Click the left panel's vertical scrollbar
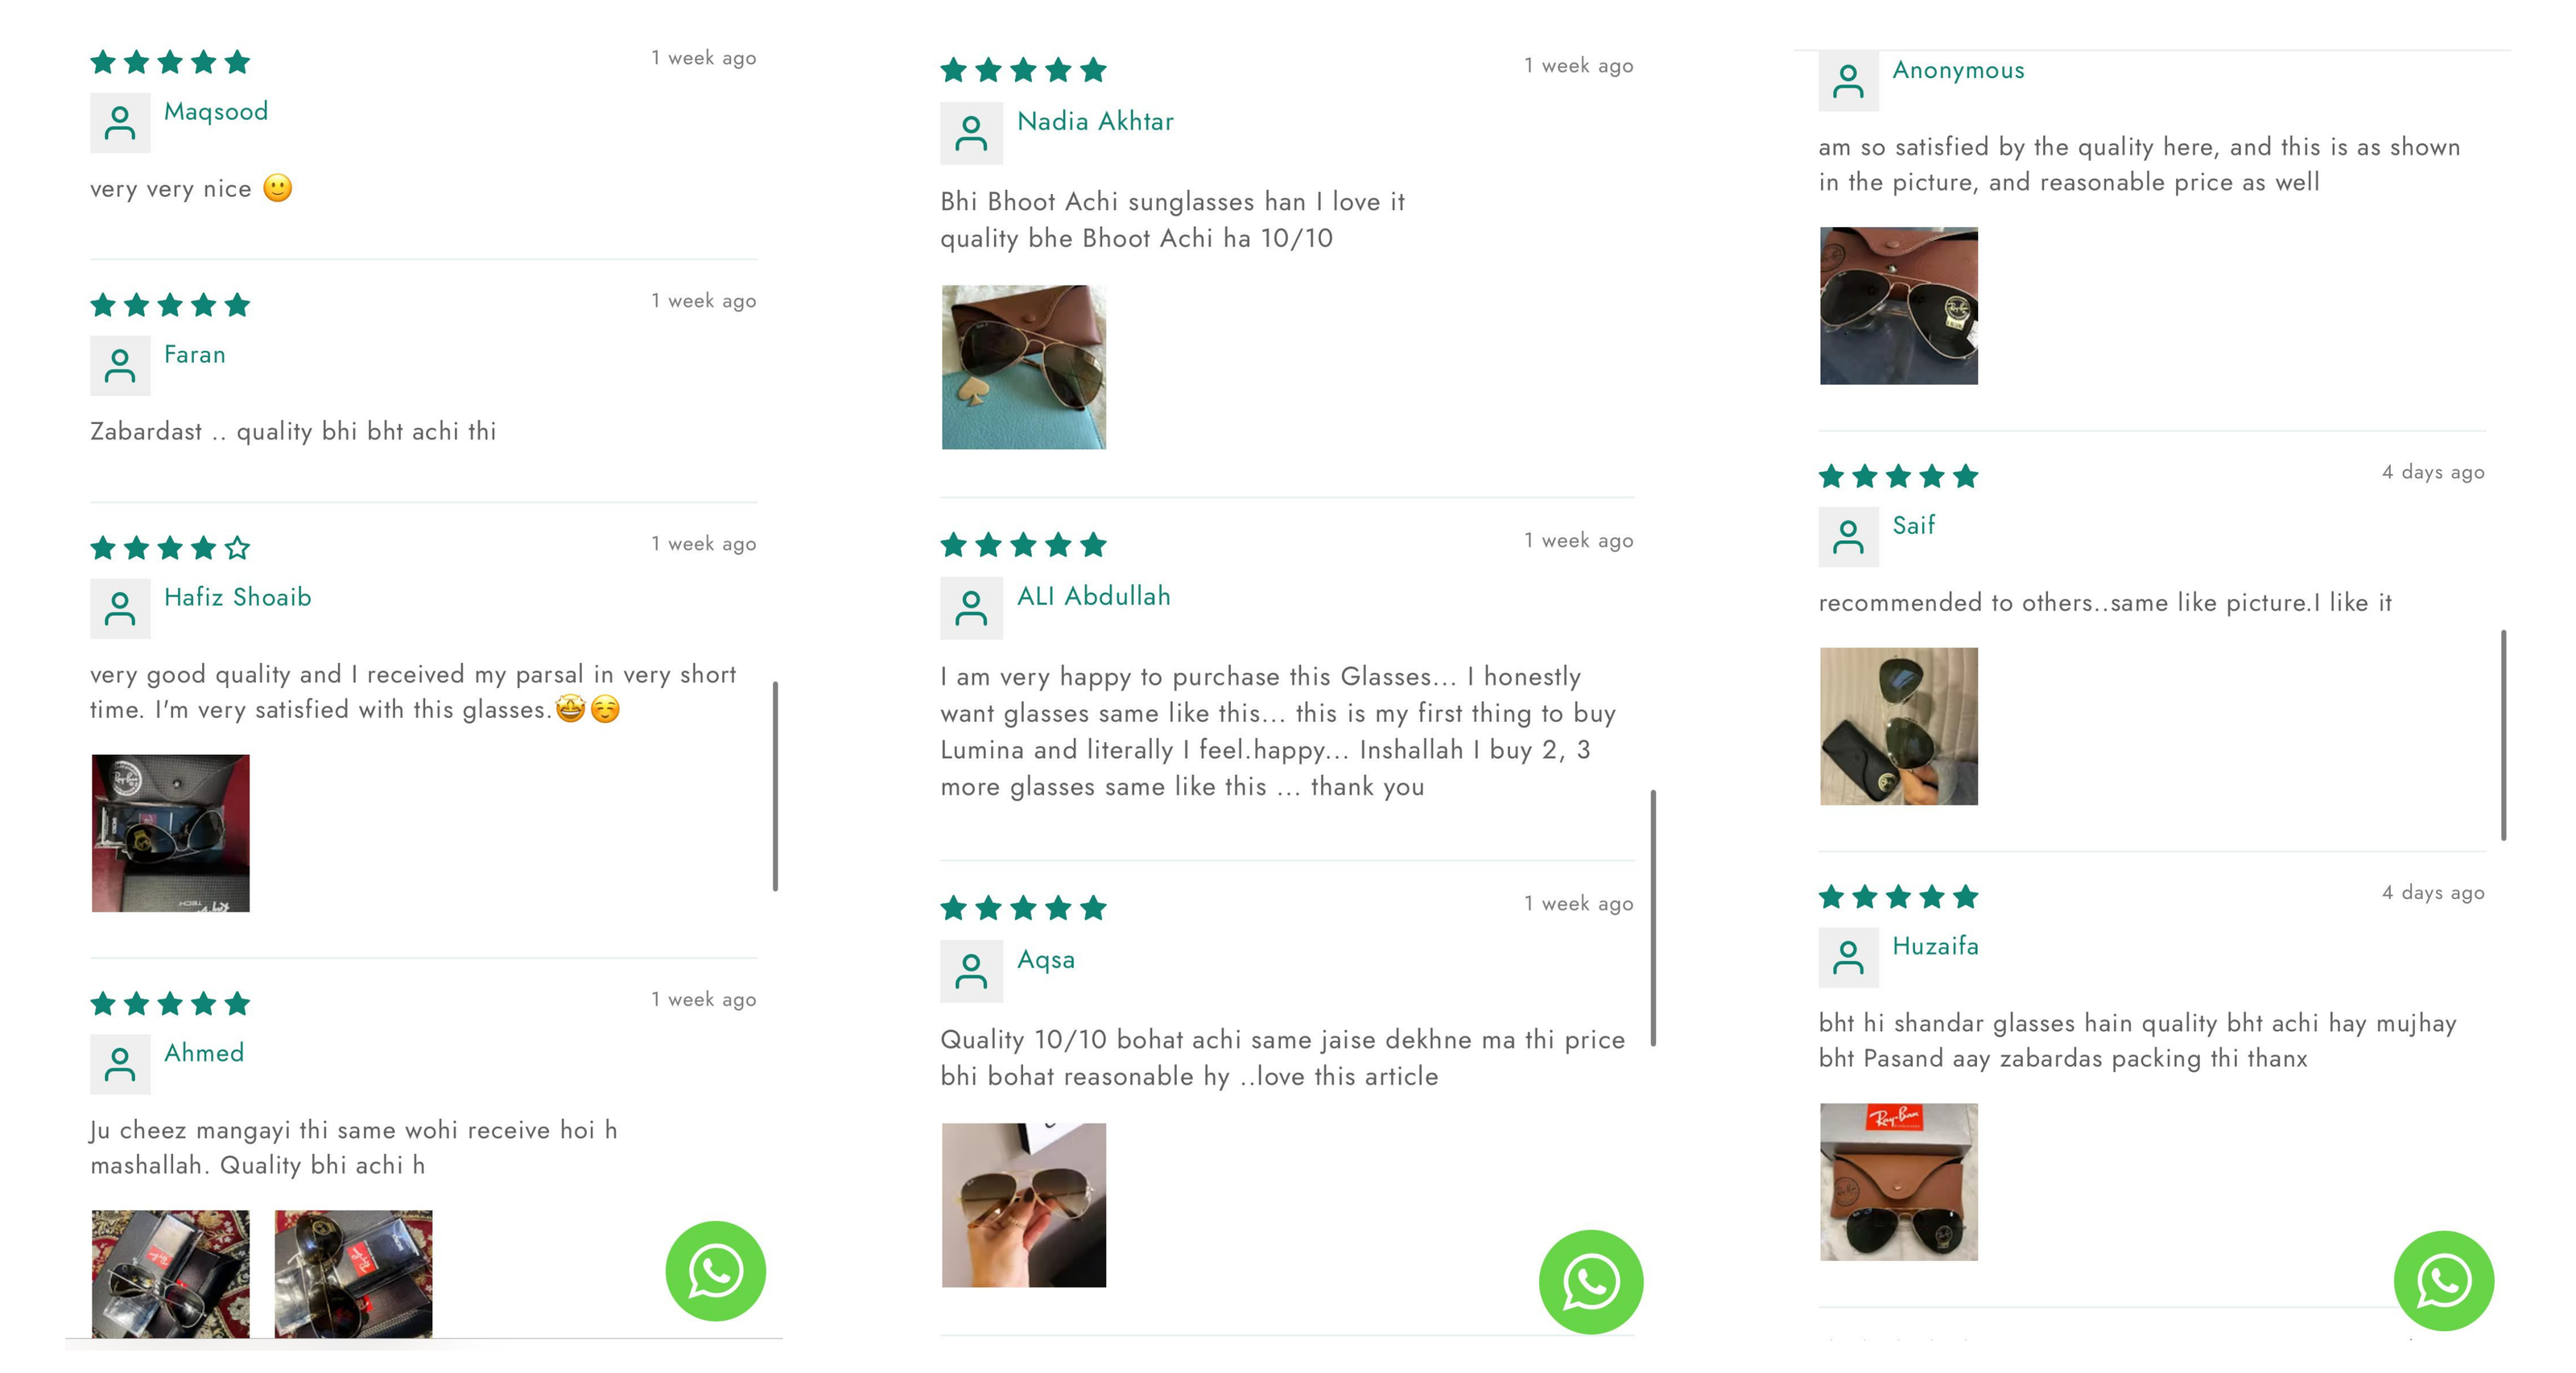This screenshot has height=1373, width=2576. (x=775, y=786)
